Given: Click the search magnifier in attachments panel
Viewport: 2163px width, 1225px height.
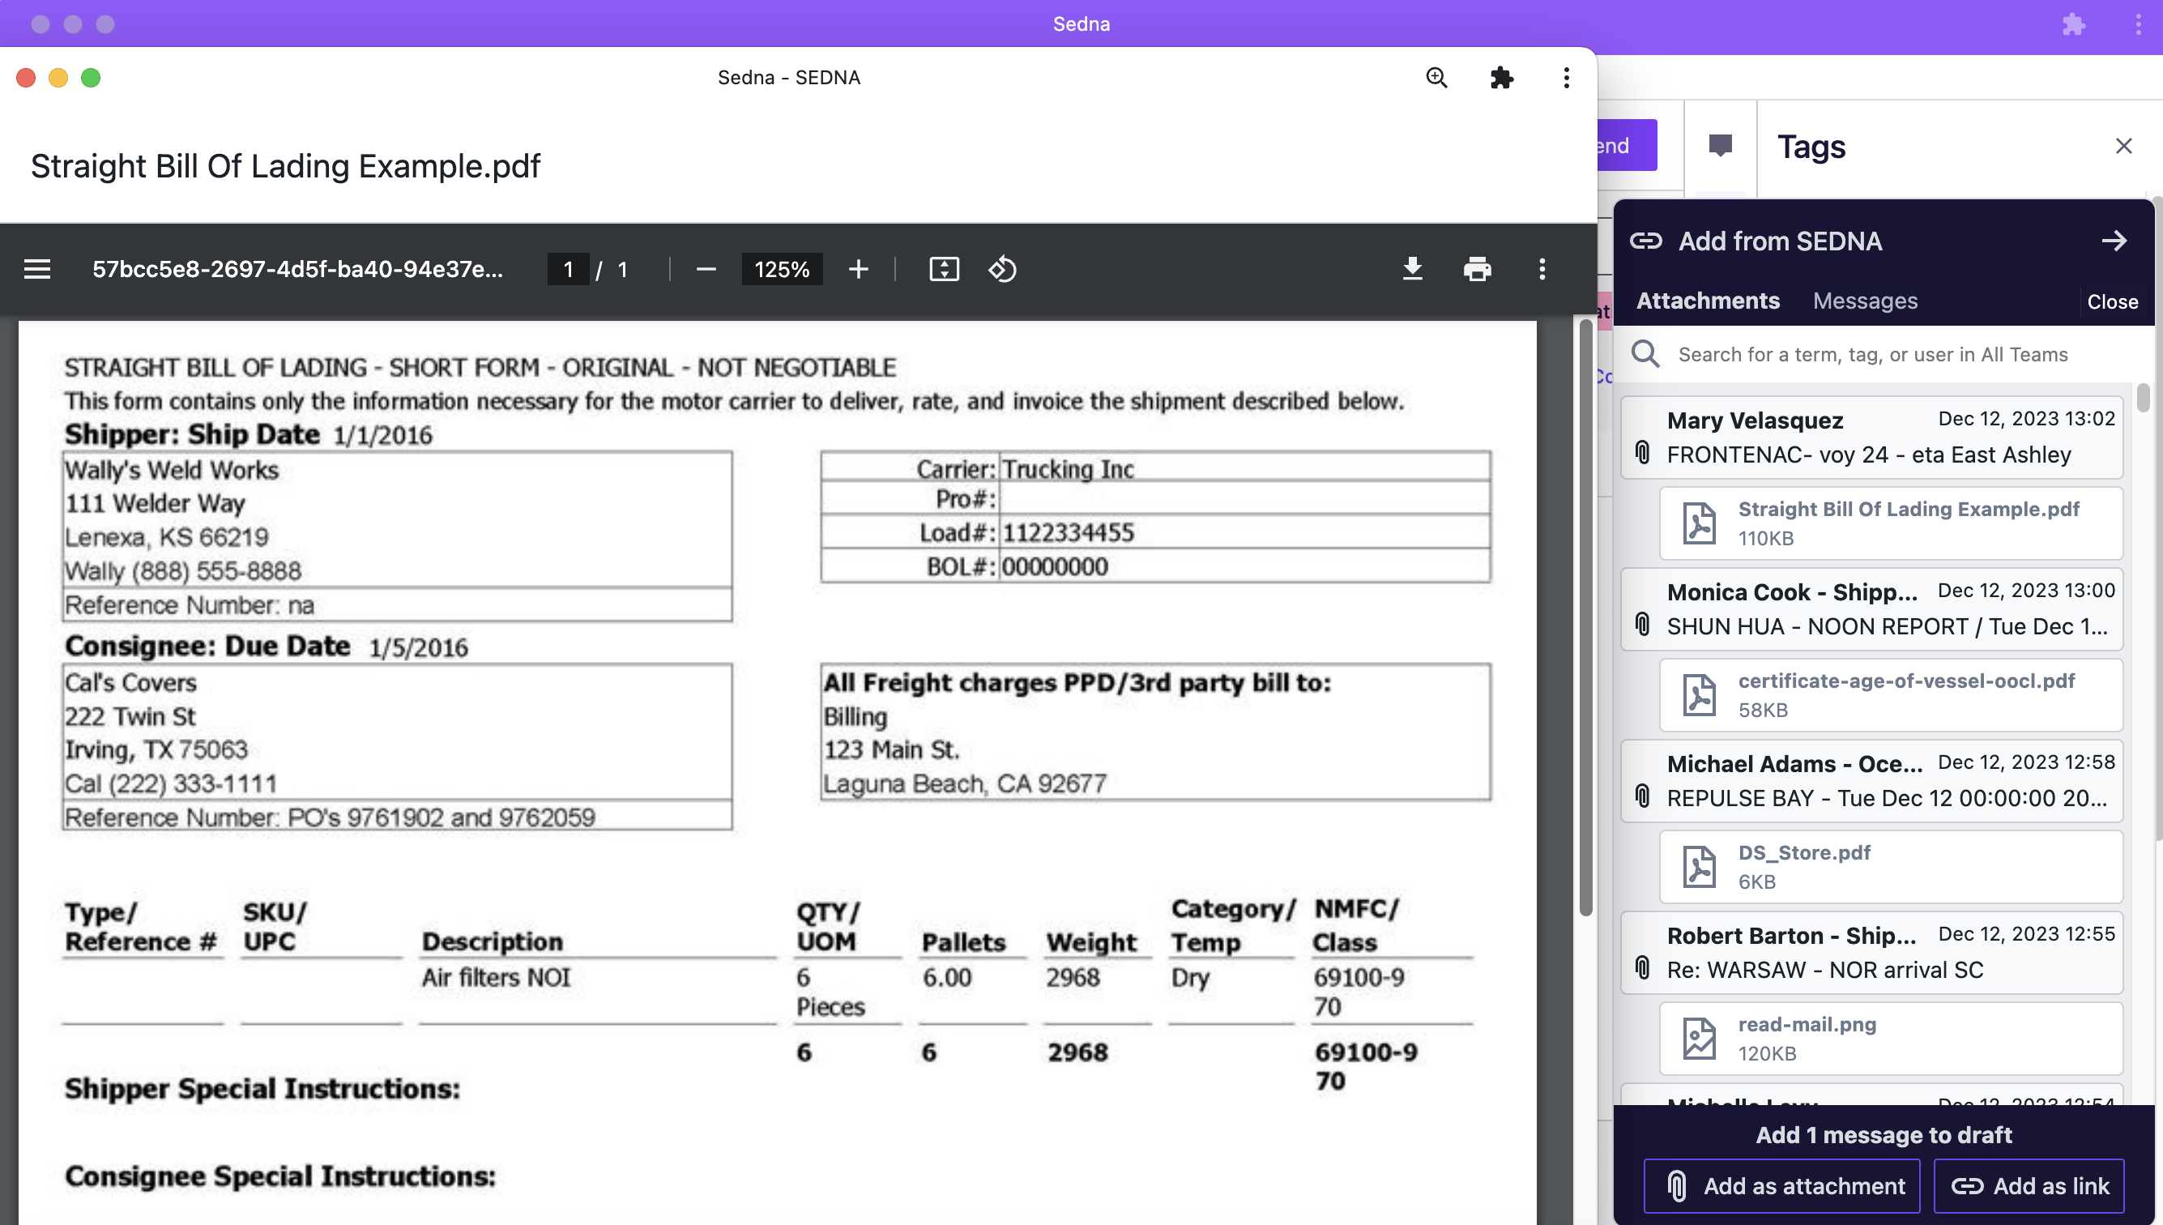Looking at the screenshot, I should [x=1645, y=354].
